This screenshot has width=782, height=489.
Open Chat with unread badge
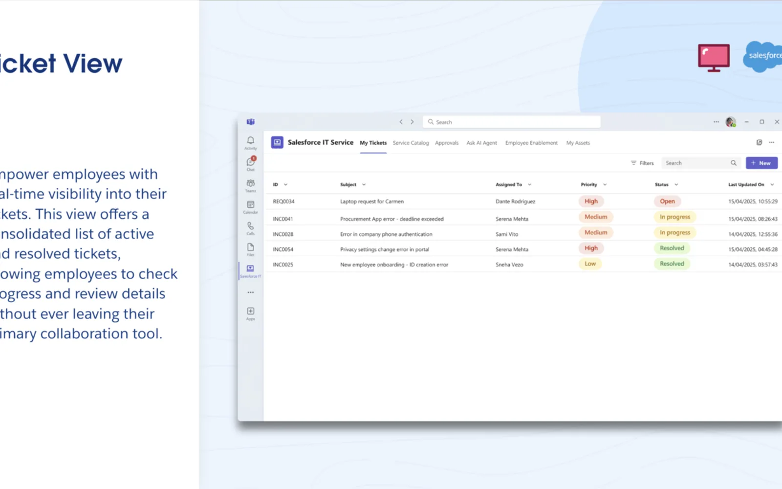251,164
